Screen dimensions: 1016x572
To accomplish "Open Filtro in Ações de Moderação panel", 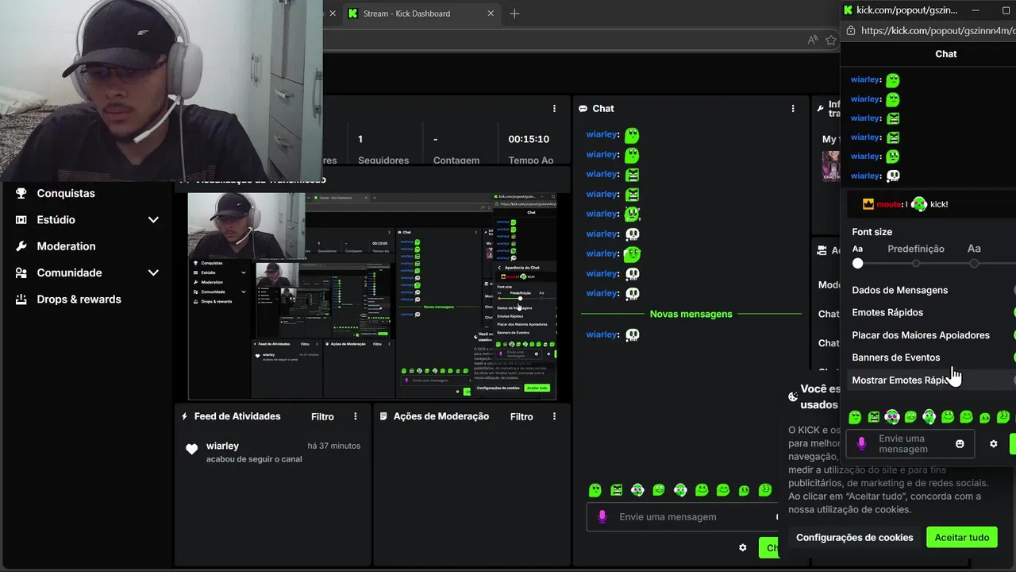I will [521, 416].
